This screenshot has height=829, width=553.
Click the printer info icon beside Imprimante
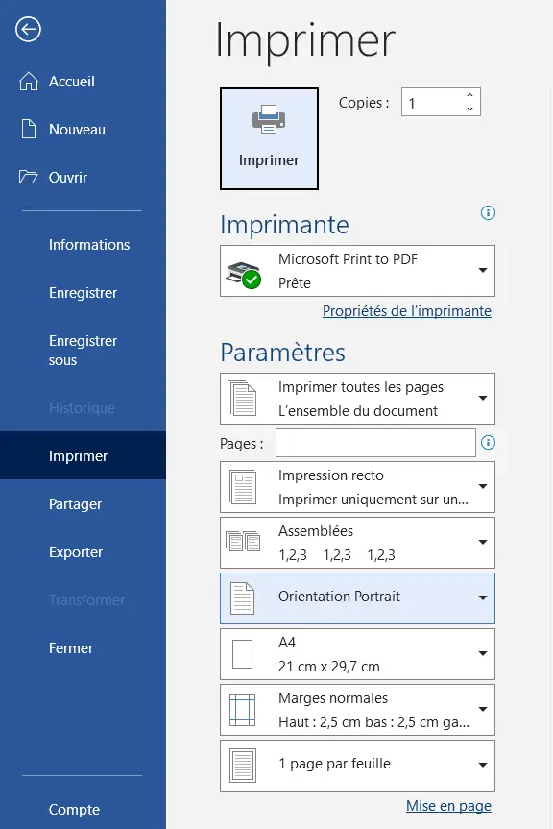488,213
